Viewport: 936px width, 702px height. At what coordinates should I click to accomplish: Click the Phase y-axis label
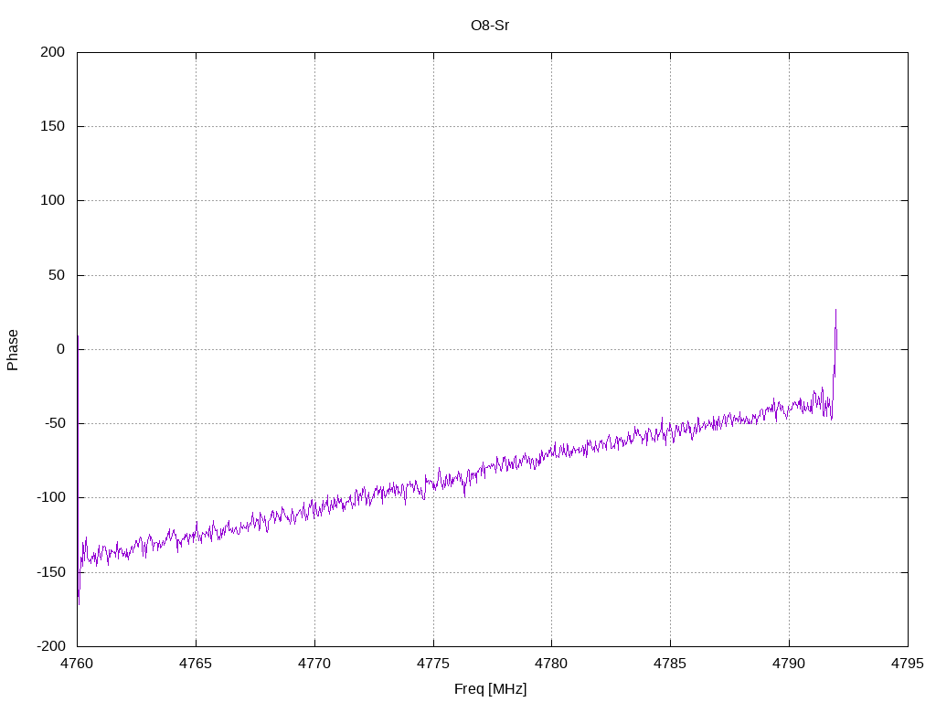(13, 350)
